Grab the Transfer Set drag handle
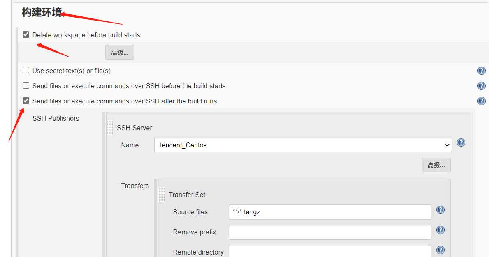This screenshot has width=489, height=257. [162, 195]
